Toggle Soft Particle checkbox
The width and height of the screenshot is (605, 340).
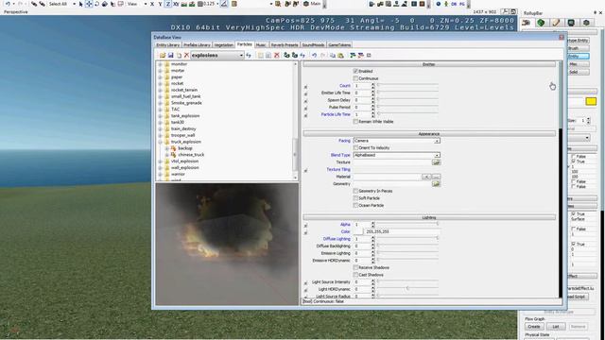click(355, 198)
